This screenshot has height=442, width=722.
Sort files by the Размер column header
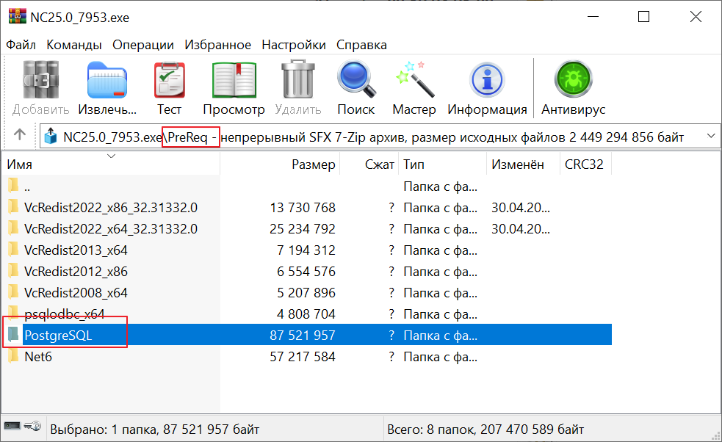pos(280,164)
